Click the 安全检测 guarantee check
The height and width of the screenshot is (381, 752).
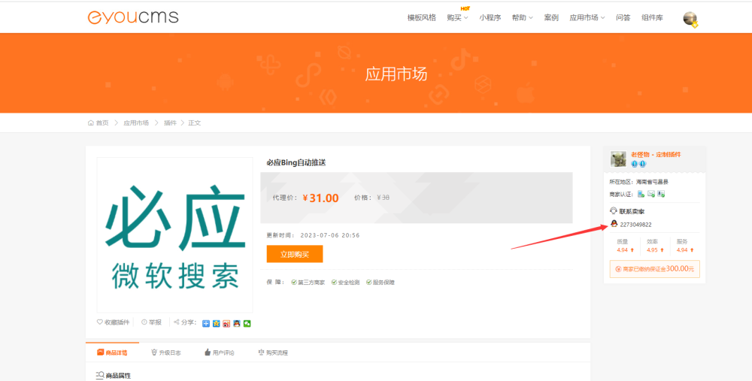coord(345,283)
